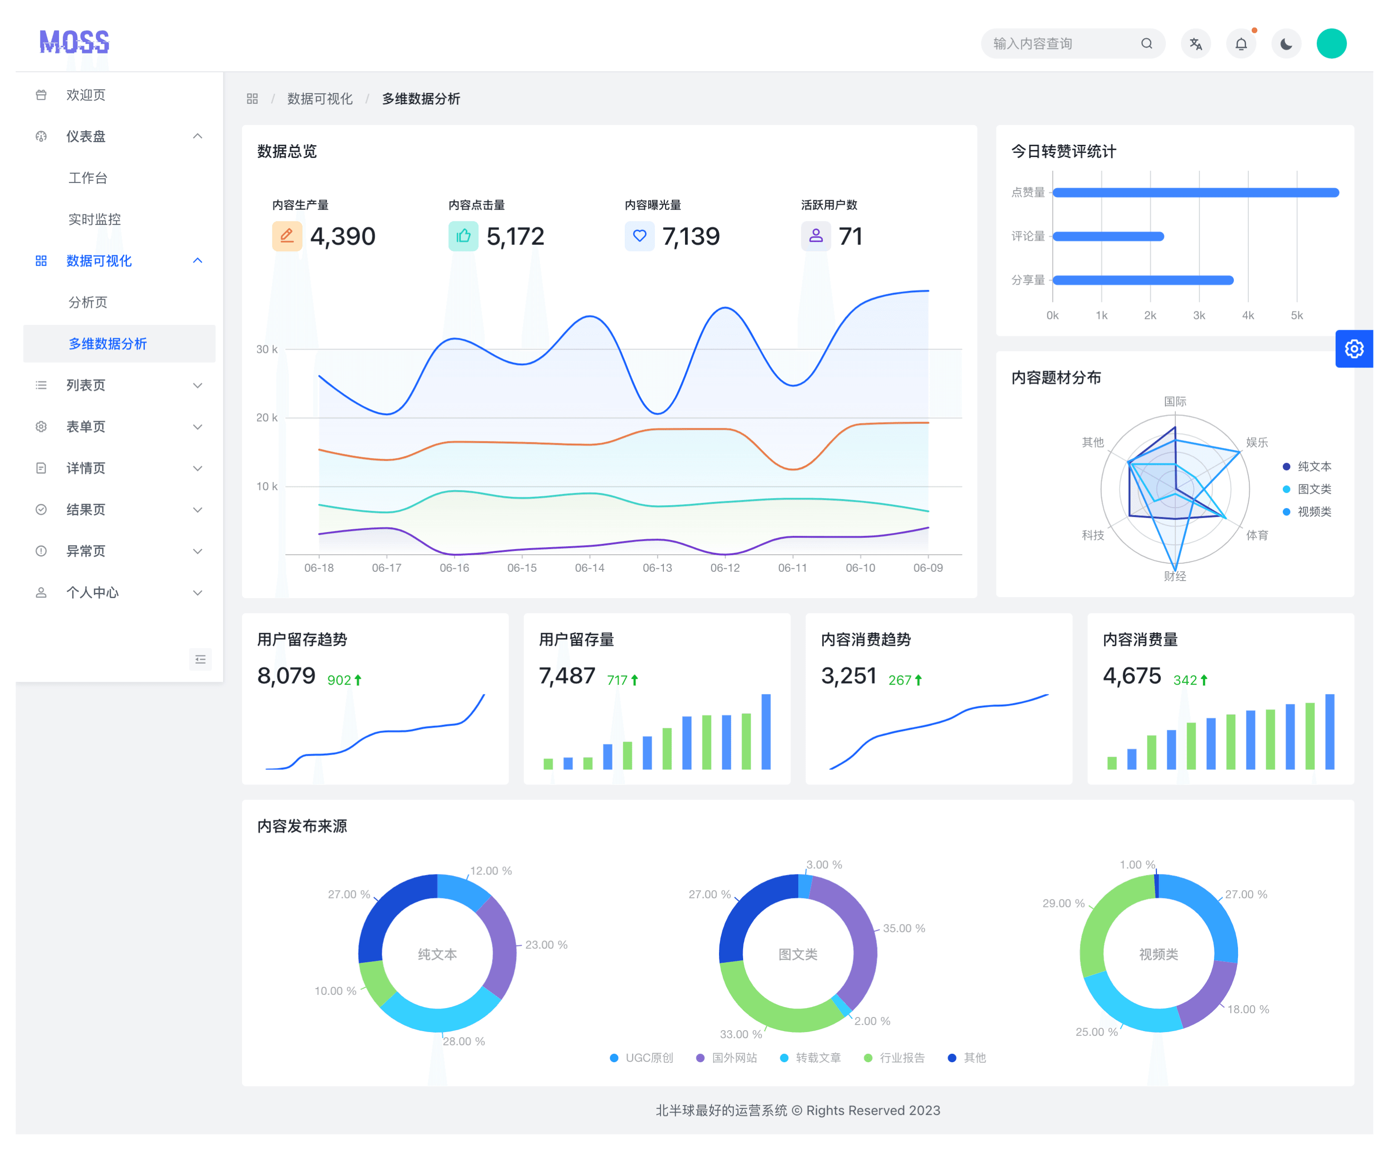Toggle the 其他 pie legend
The image size is (1389, 1150).
pyautogui.click(x=966, y=1058)
